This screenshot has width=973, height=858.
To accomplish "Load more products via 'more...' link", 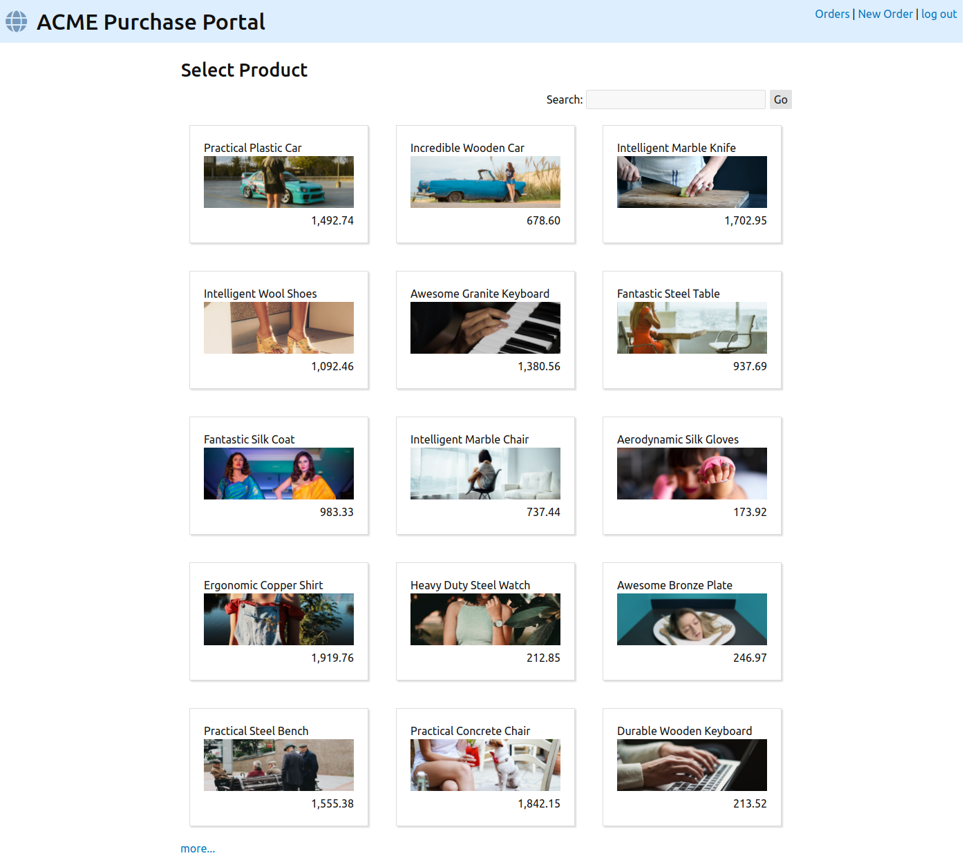I will 198,848.
